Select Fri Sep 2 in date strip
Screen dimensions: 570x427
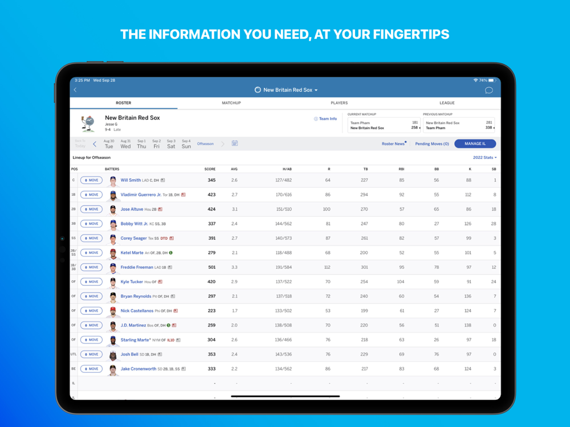(156, 144)
